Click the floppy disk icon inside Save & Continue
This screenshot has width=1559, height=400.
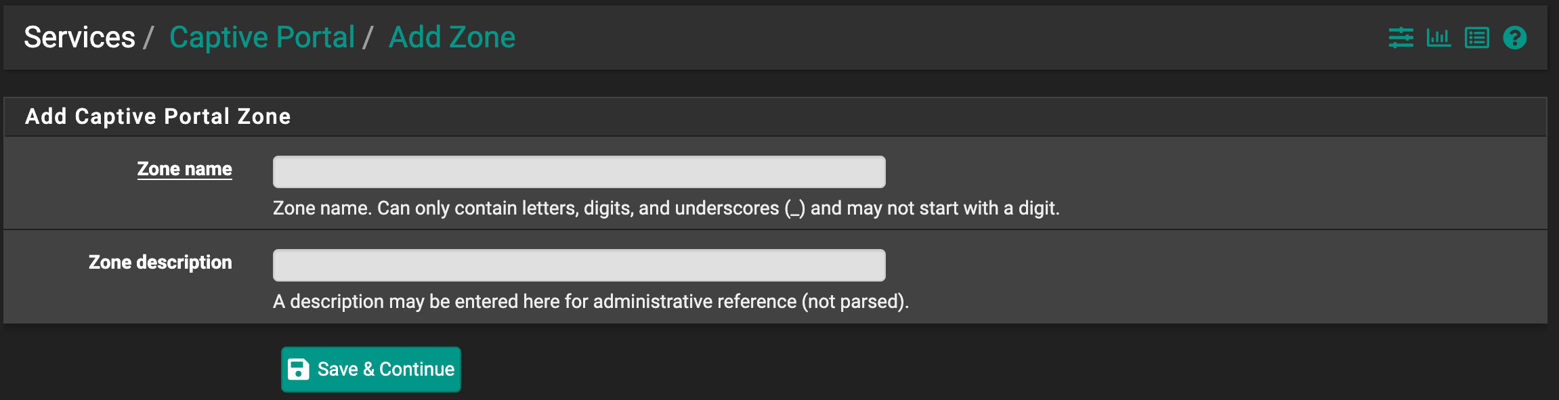pos(299,369)
